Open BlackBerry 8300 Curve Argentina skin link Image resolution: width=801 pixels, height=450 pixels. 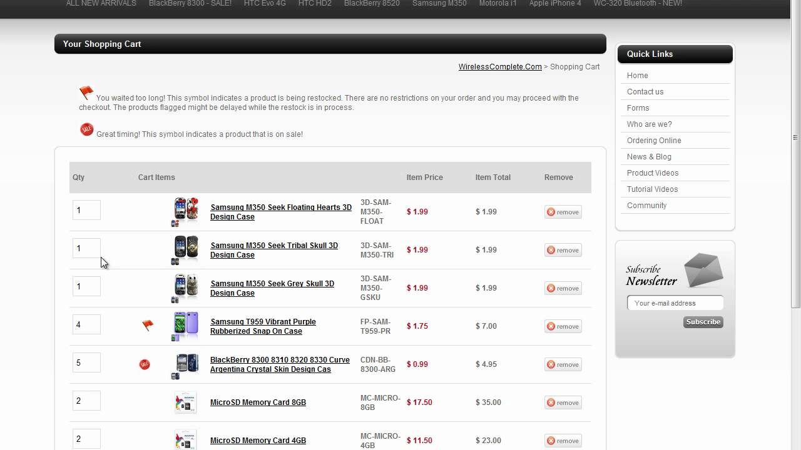(x=280, y=364)
